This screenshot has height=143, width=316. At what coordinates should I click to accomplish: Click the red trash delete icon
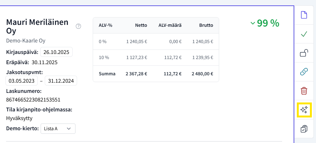tap(304, 91)
